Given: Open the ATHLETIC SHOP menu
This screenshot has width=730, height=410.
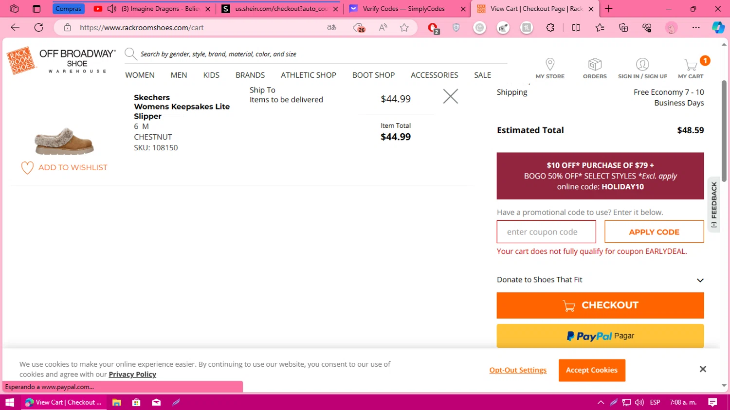Looking at the screenshot, I should pyautogui.click(x=309, y=75).
